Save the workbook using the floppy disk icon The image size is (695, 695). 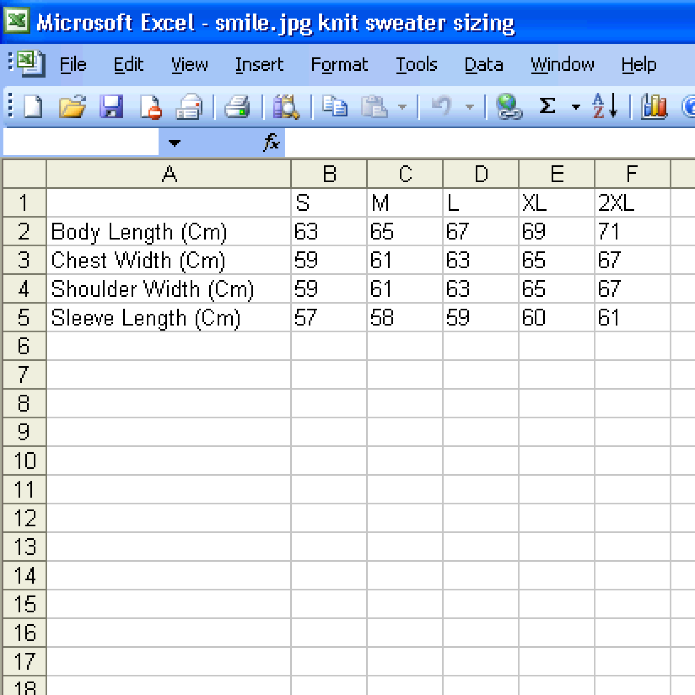pos(111,106)
